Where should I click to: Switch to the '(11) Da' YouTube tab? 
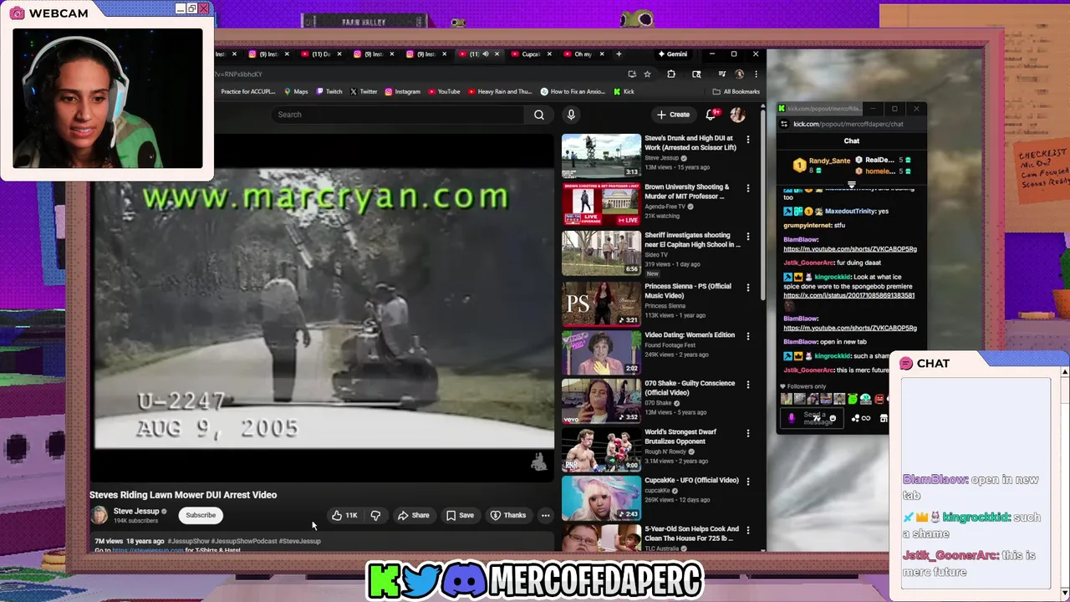[321, 54]
